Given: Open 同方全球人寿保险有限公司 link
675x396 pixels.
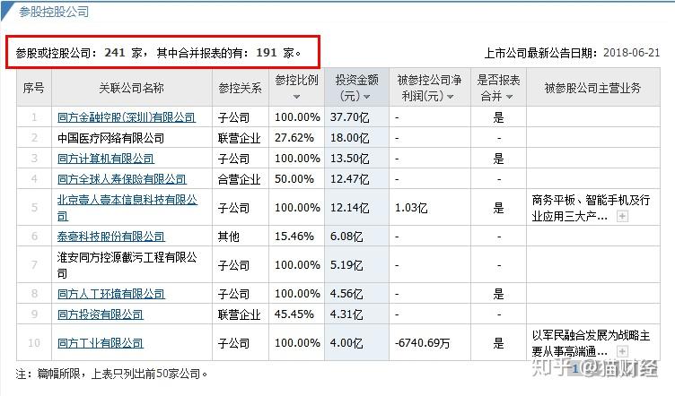Looking at the screenshot, I should pyautogui.click(x=121, y=179).
